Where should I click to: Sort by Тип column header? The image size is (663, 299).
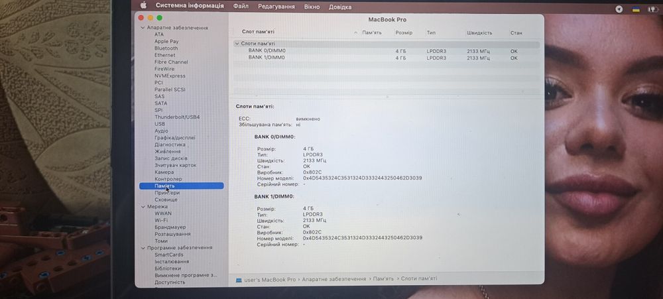coord(431,33)
